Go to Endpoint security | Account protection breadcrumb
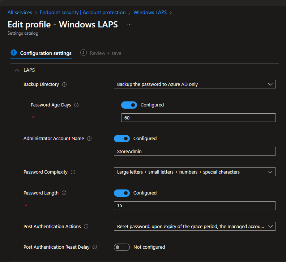The image size is (286, 262). 83,12
